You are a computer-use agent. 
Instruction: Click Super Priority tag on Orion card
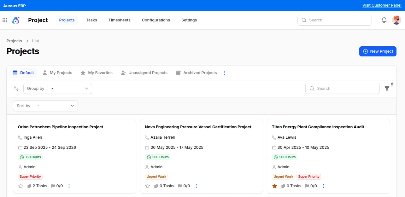[x=30, y=177]
